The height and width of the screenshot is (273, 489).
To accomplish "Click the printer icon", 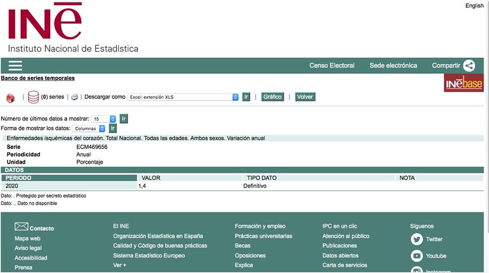I will (x=74, y=97).
